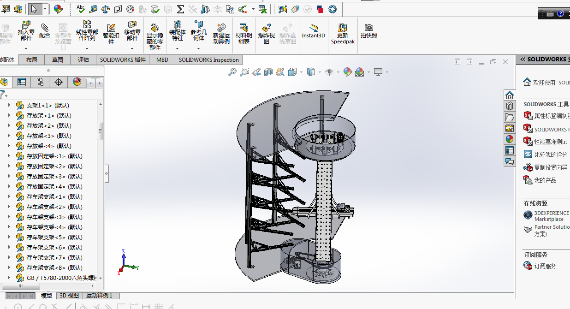Expand the 支架1<1> tree node
Image resolution: width=570 pixels, height=309 pixels.
(x=9, y=105)
